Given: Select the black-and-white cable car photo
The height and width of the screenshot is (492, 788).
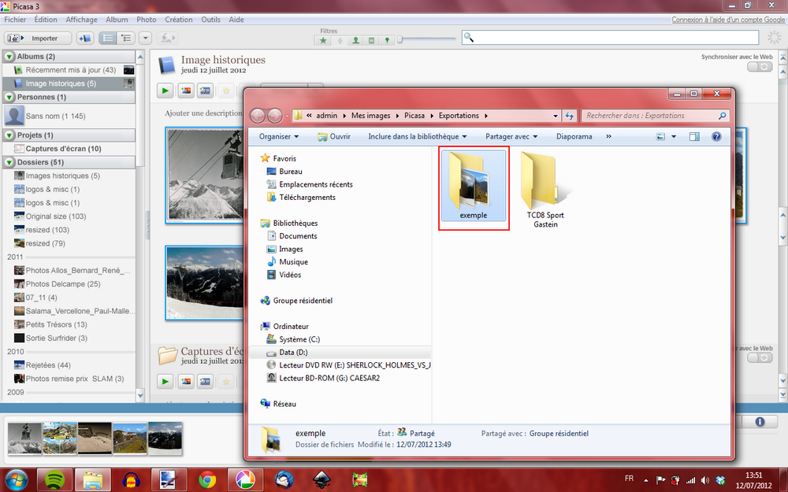Looking at the screenshot, I should tap(205, 175).
